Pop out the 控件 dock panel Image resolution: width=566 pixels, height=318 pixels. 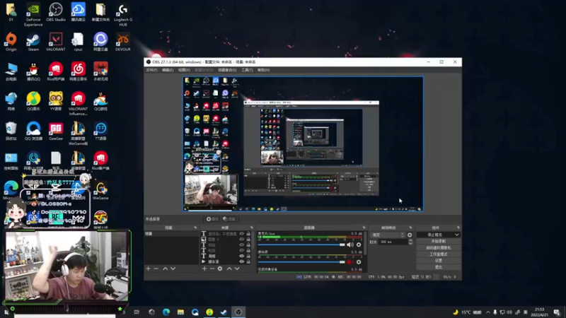[458, 228]
